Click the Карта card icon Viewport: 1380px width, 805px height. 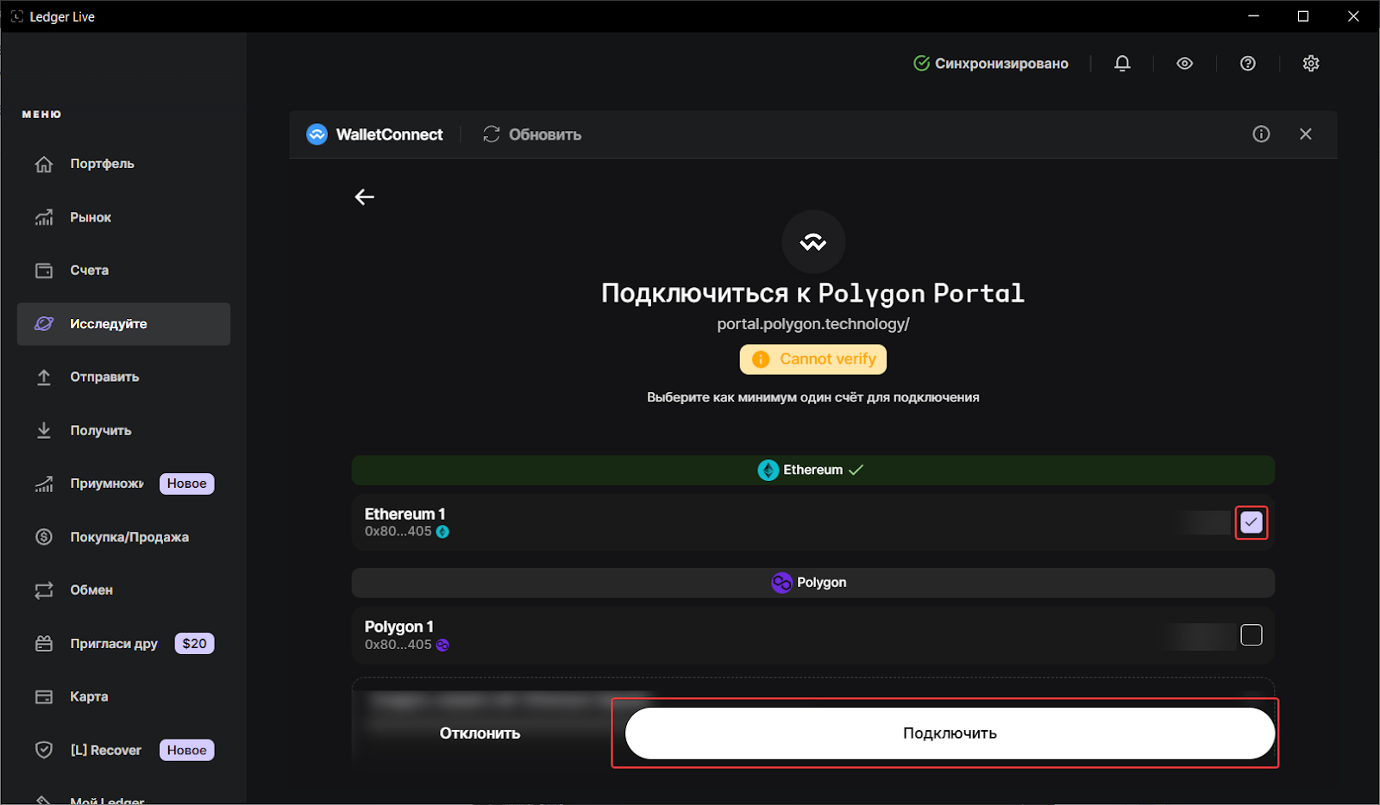[44, 696]
